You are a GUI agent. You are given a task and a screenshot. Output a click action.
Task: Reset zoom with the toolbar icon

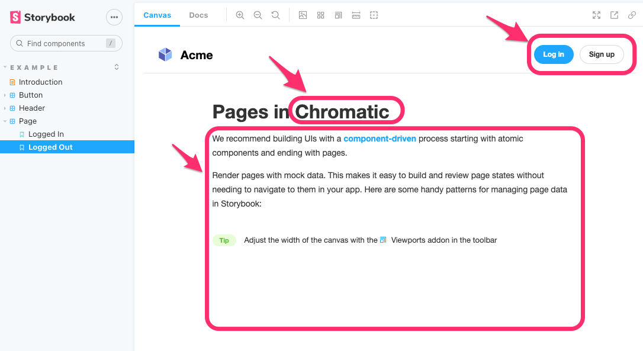tap(275, 15)
